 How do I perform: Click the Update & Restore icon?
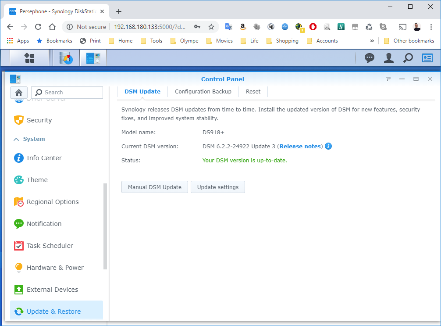click(19, 312)
